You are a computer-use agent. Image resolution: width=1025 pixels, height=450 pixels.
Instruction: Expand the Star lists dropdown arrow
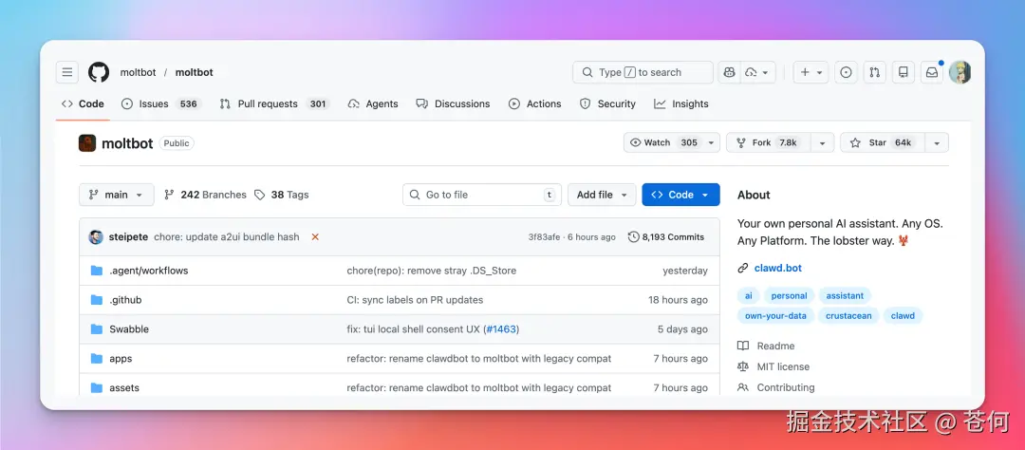click(937, 142)
